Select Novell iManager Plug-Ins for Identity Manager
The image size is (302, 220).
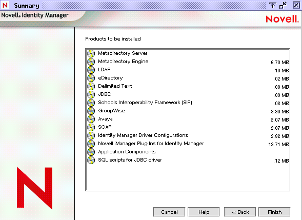click(x=151, y=144)
